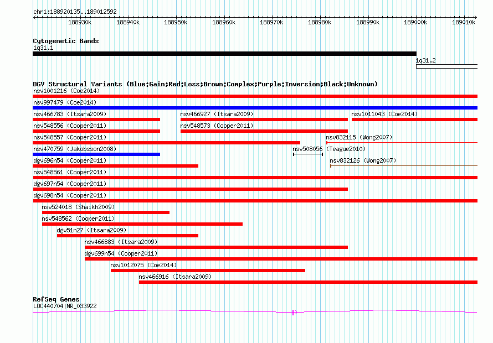Open nsv548562 (Cooper2011) variant label
The image size is (493, 343).
tap(78, 219)
